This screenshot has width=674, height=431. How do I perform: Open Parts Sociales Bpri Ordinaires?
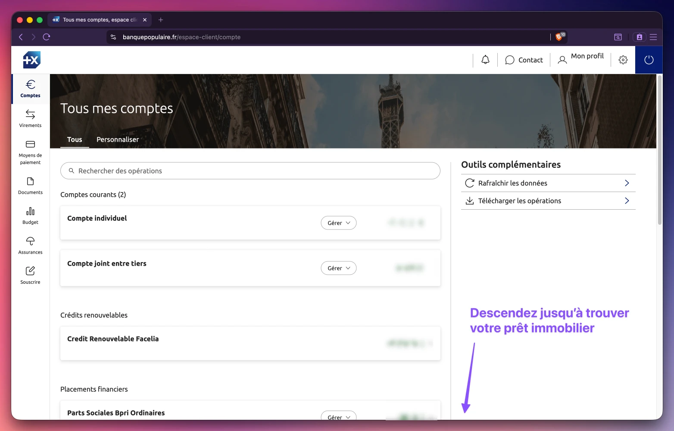[x=250, y=410]
